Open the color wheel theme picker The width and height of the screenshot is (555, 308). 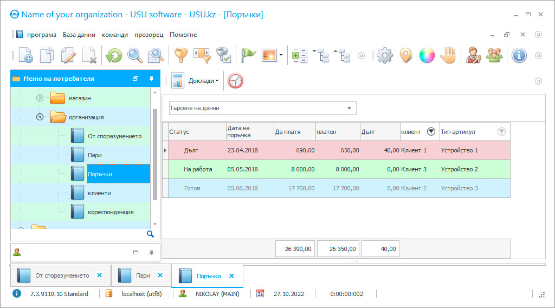427,55
